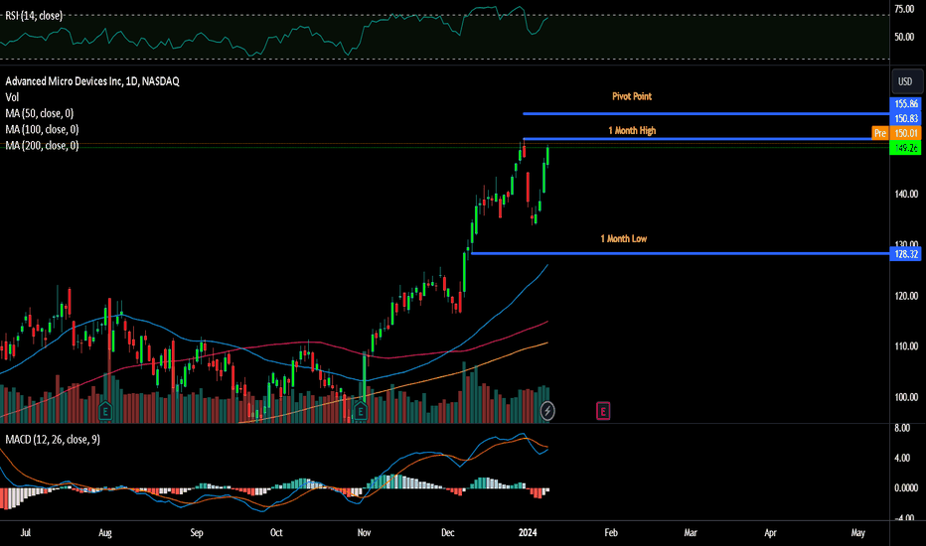Click the Mar label on time axis

[691, 532]
